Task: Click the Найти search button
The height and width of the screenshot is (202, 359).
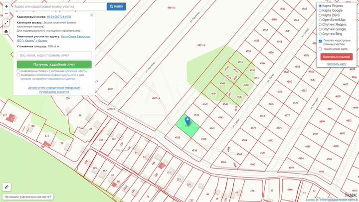Action: (116, 6)
